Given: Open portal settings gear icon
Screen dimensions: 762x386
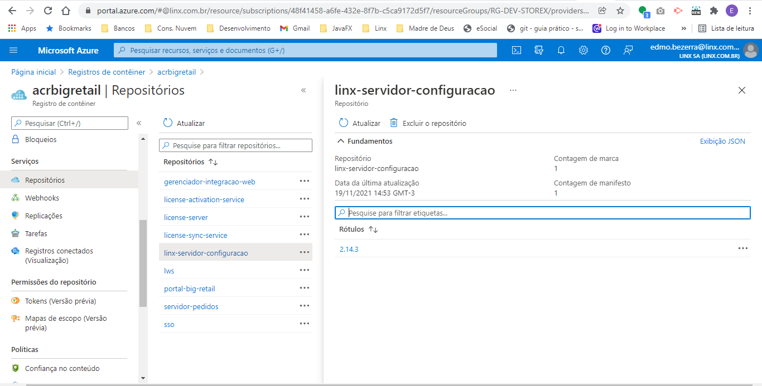Looking at the screenshot, I should tap(583, 50).
